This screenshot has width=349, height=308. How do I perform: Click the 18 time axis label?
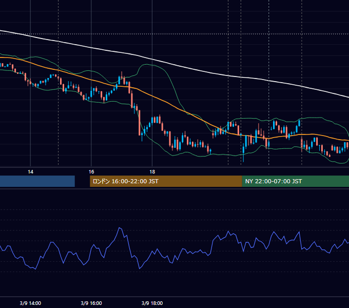152,172
